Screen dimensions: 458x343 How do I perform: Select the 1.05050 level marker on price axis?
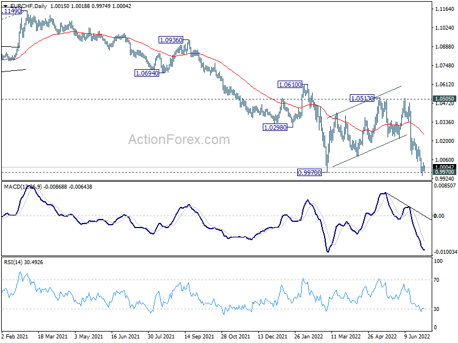click(445, 99)
